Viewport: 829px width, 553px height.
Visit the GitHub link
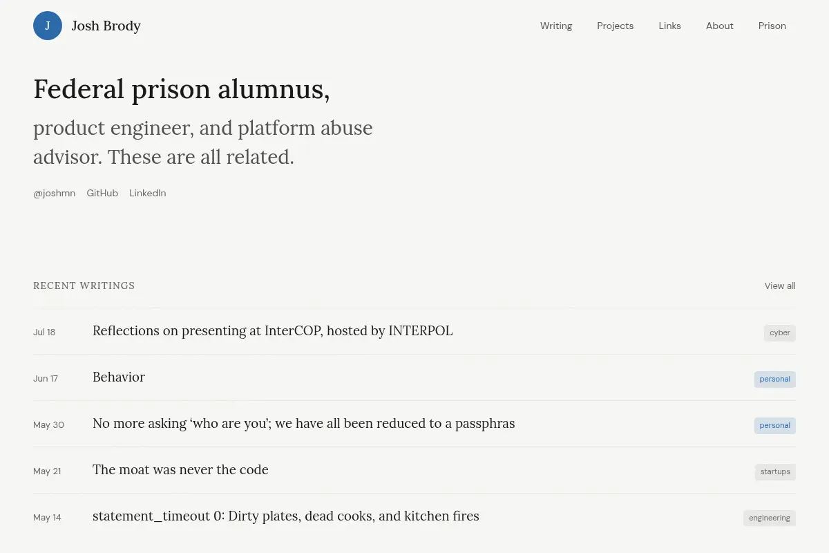102,194
